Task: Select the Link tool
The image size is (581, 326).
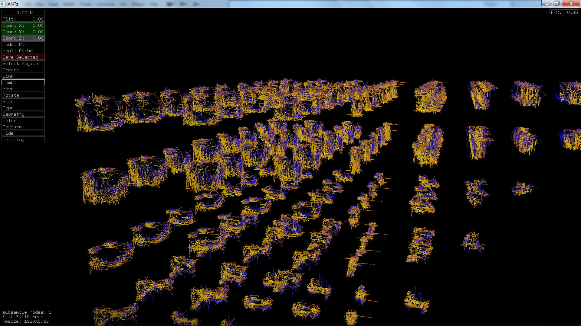Action: click(x=23, y=76)
